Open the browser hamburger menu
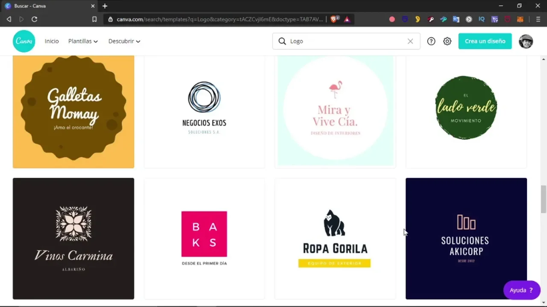This screenshot has height=307, width=547. pos(538,19)
